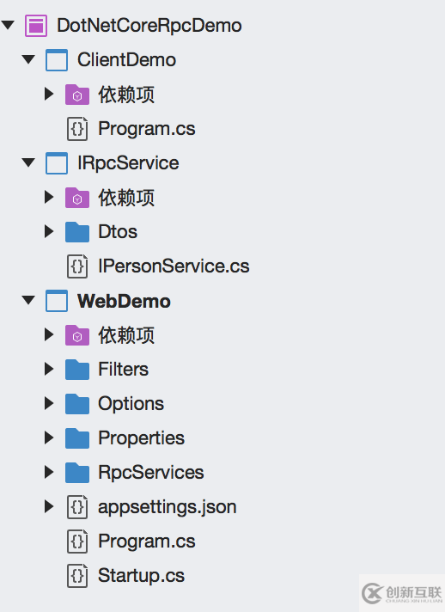Image resolution: width=445 pixels, height=612 pixels.
Task: Expand the appsettings.json disclosure triangle
Action: tap(49, 506)
